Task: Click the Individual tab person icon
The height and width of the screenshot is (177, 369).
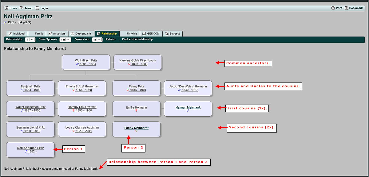Action: click(10, 33)
